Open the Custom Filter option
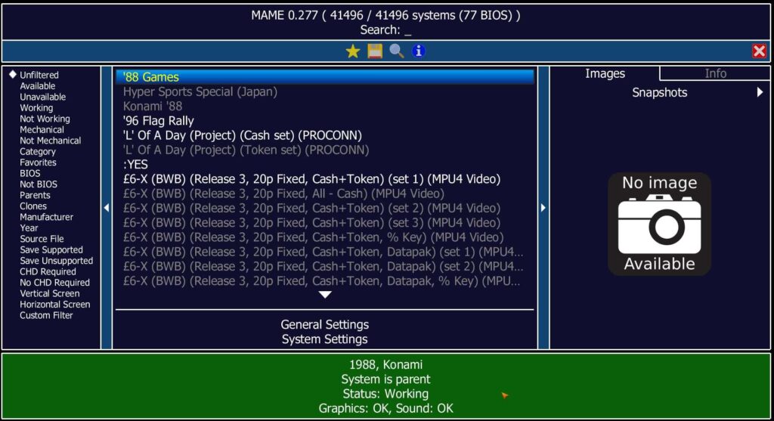Screen dimensions: 774x421 46,315
